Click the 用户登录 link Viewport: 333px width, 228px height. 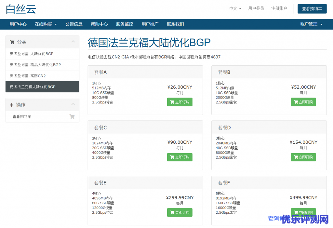coord(256,8)
